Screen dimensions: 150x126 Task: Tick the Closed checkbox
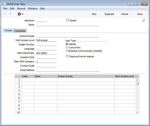click(x=67, y=20)
